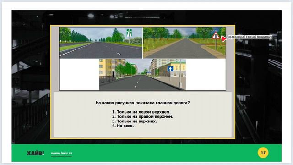
Task: Click the upper-left motorway picture
Action: click(101, 43)
